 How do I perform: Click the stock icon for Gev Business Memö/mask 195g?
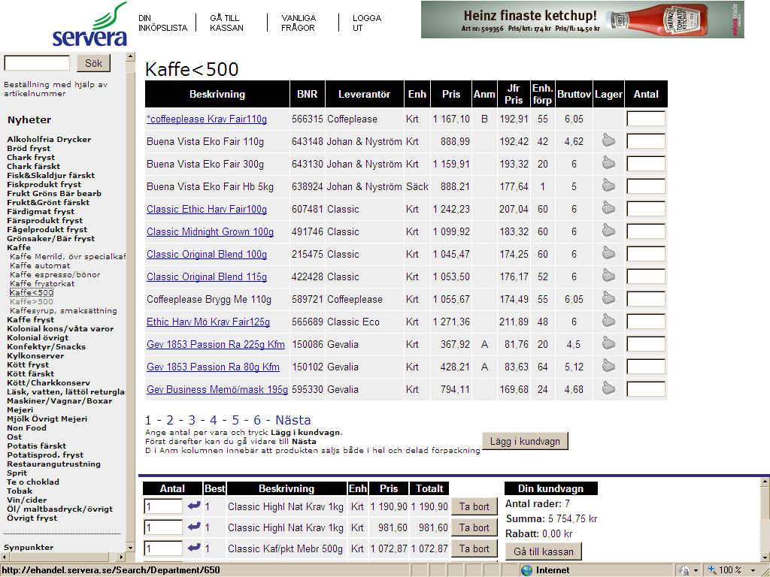coord(608,389)
